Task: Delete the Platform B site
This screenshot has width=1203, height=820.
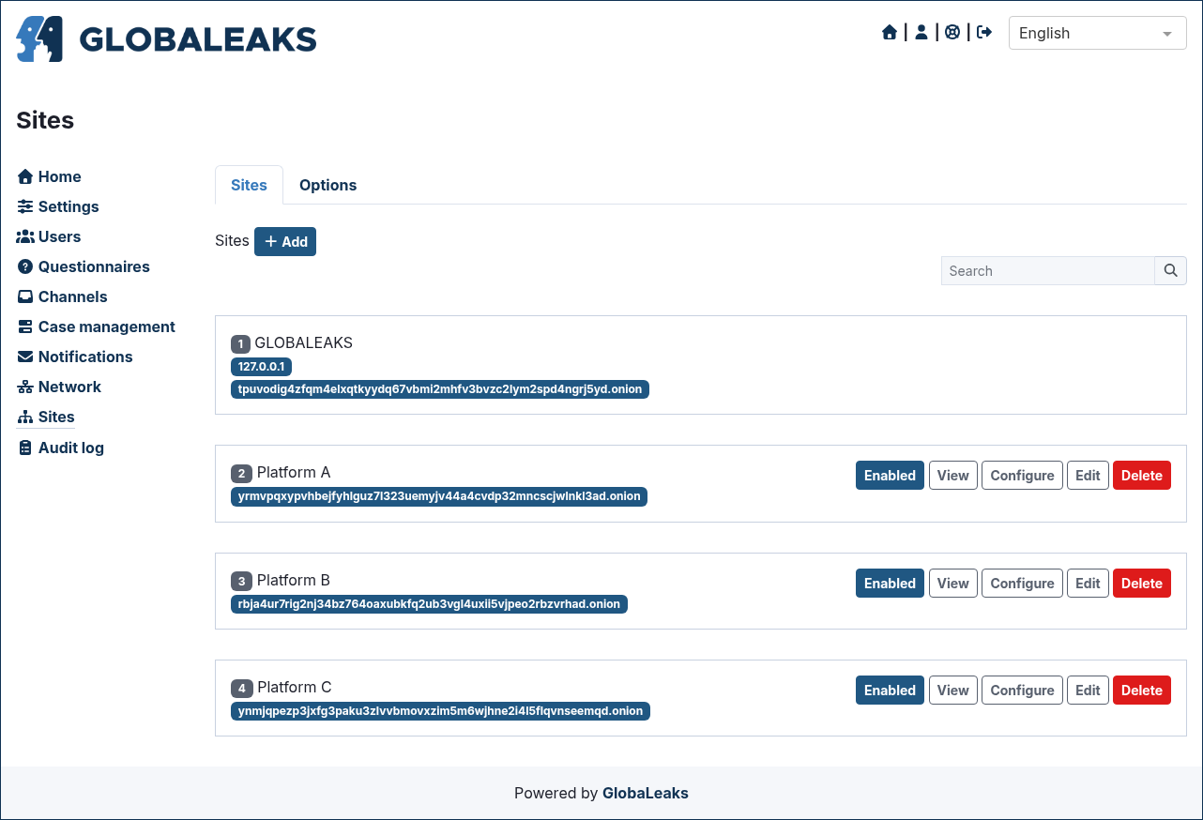Action: (1141, 583)
